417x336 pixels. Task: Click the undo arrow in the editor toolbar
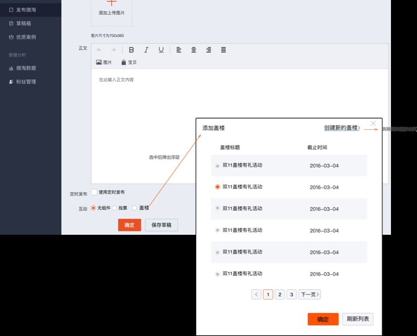click(x=99, y=50)
